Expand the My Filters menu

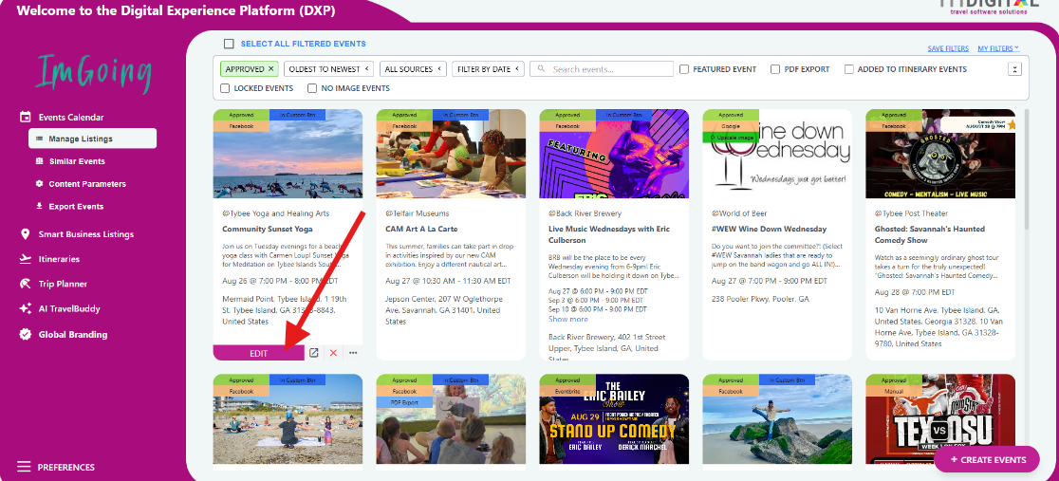[x=997, y=48]
